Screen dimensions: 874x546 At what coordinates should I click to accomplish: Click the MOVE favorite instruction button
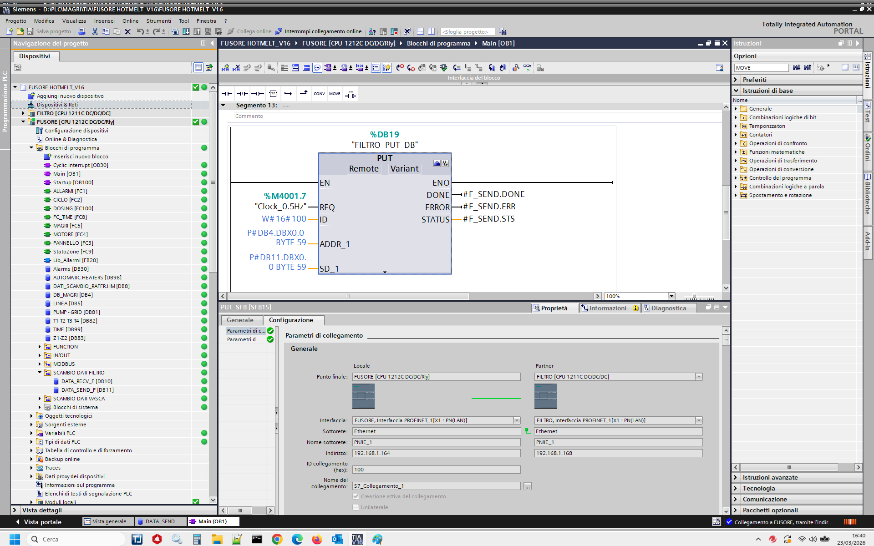[335, 94]
